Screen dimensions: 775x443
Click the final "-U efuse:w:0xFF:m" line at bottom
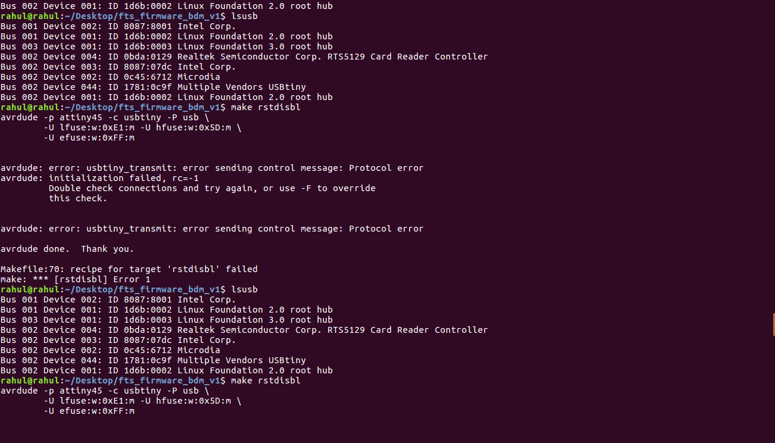point(89,411)
